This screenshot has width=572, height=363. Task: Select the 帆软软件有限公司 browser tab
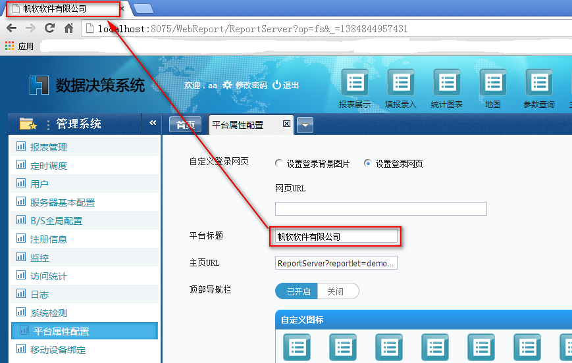(66, 9)
